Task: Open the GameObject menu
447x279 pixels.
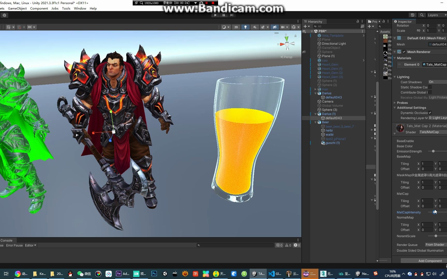Action: 17,9
